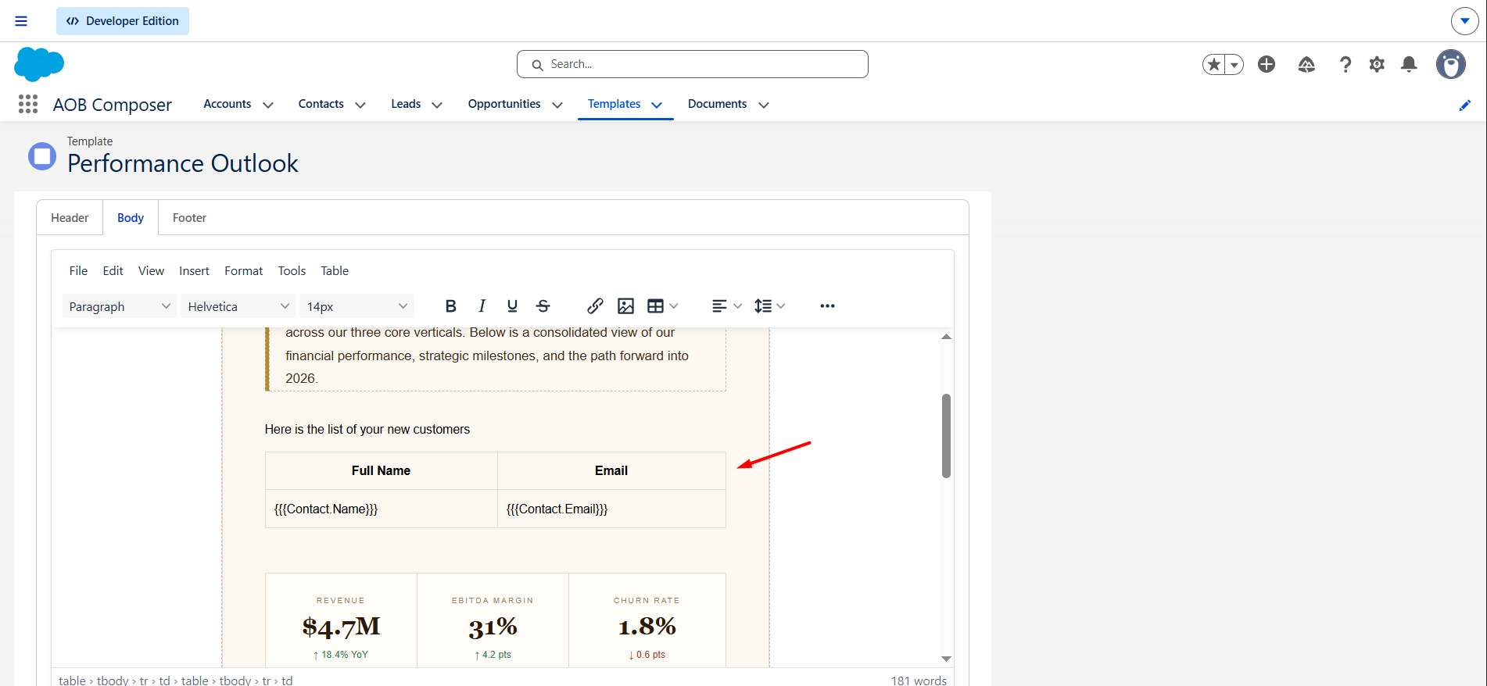
Task: Open the Helvetica font family dropdown
Action: point(238,306)
